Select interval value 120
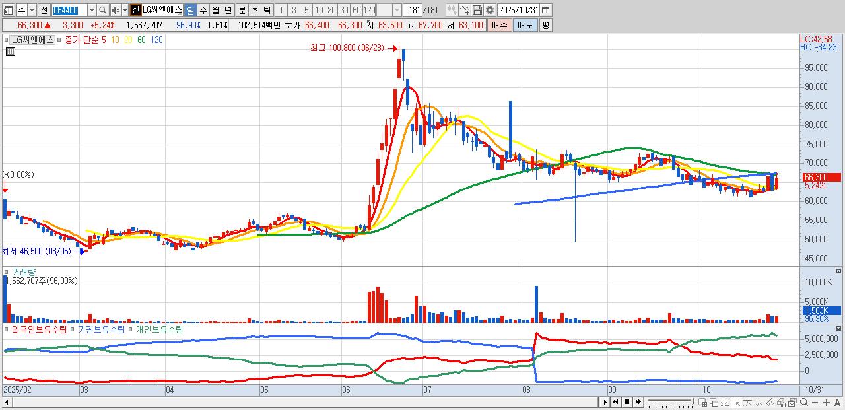The image size is (845, 410). tap(370, 10)
